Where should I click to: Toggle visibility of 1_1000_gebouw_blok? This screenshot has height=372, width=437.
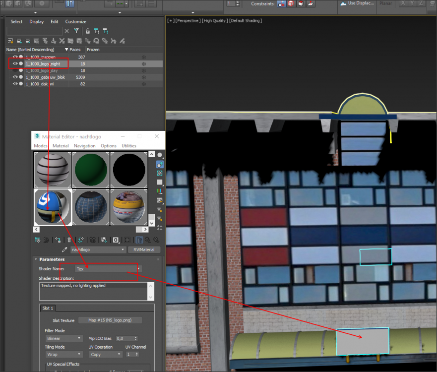click(15, 77)
